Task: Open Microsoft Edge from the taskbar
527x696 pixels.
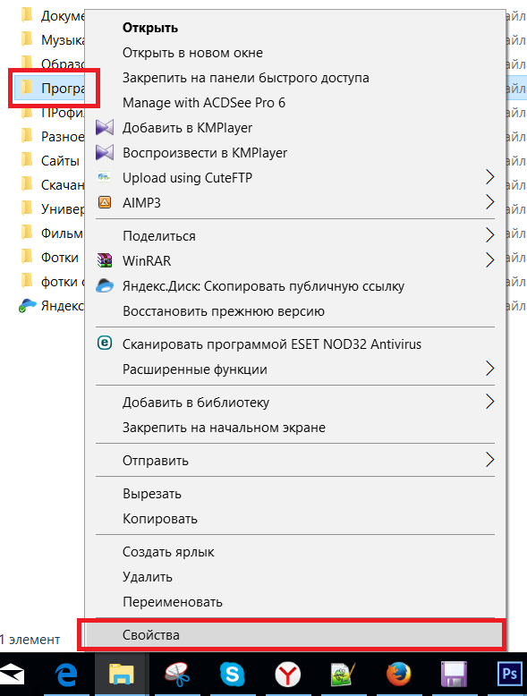Action: [66, 675]
